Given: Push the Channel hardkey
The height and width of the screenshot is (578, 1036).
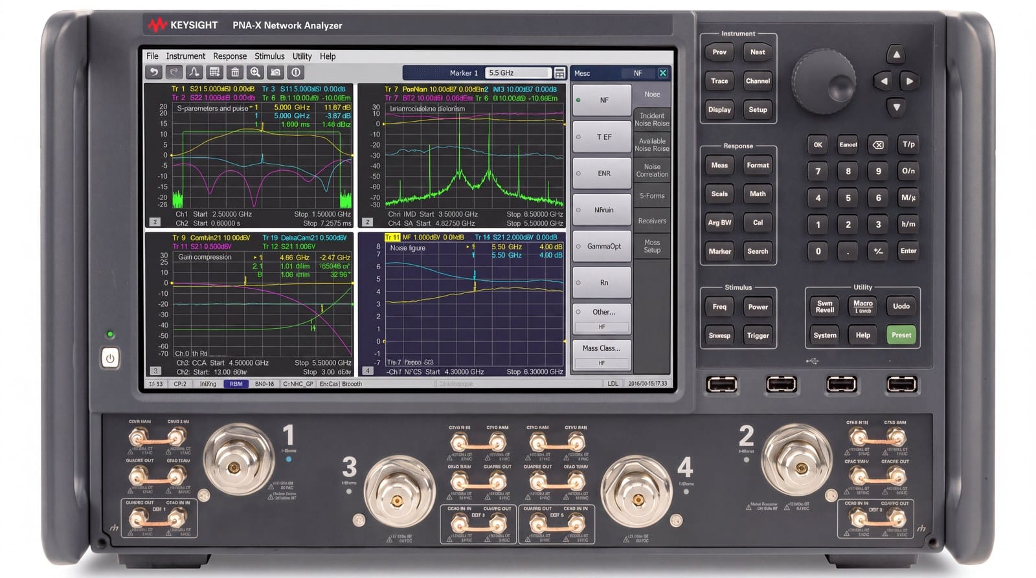Looking at the screenshot, I should pos(758,82).
